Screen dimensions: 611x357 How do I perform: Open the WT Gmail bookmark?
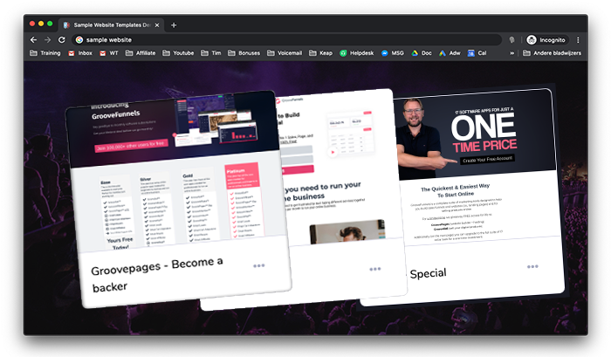point(109,53)
